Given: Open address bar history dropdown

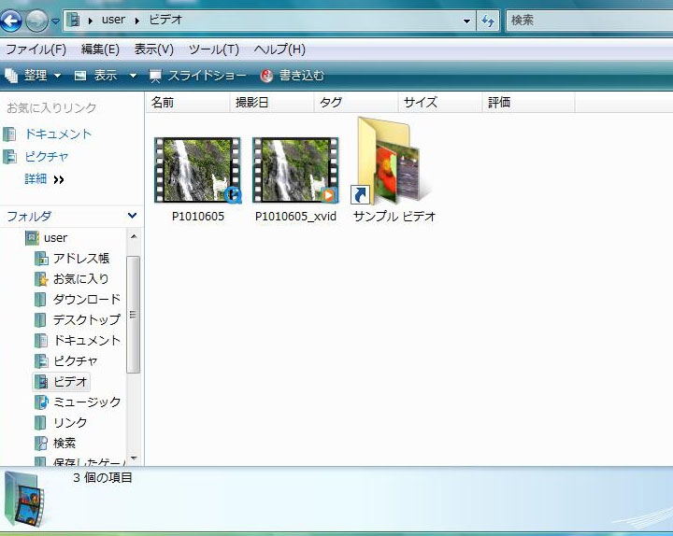Looking at the screenshot, I should coord(466,21).
